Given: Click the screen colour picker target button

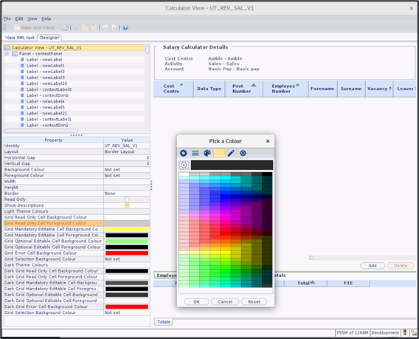Looking at the screenshot, I should pyautogui.click(x=184, y=165).
